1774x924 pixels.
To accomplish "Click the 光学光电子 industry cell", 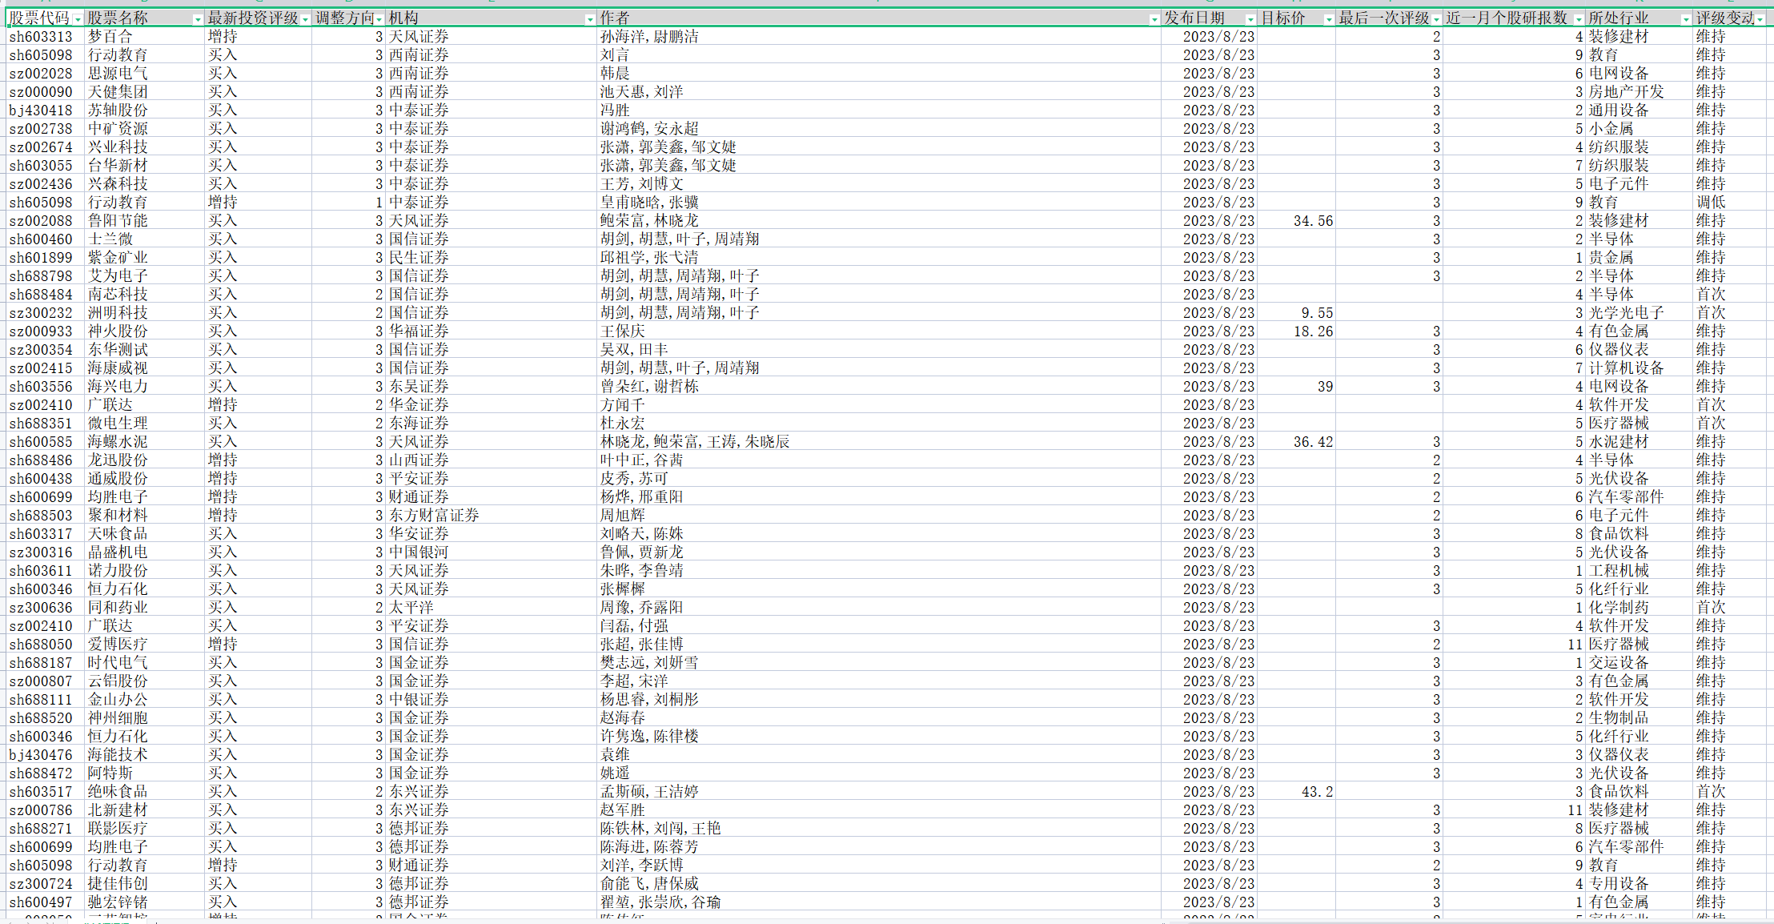I will point(1639,313).
